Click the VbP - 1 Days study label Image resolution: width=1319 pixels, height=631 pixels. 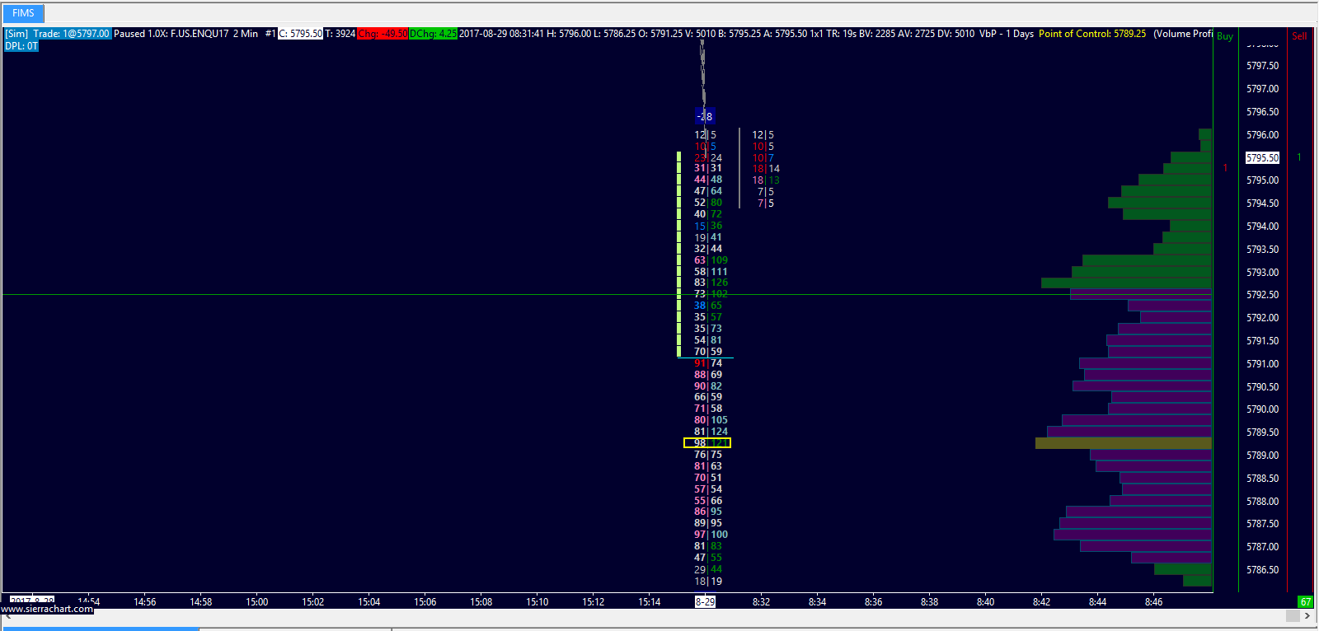(x=1007, y=34)
